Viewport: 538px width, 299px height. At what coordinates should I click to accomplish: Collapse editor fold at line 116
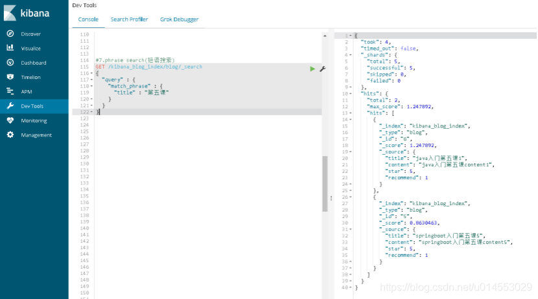91,73
